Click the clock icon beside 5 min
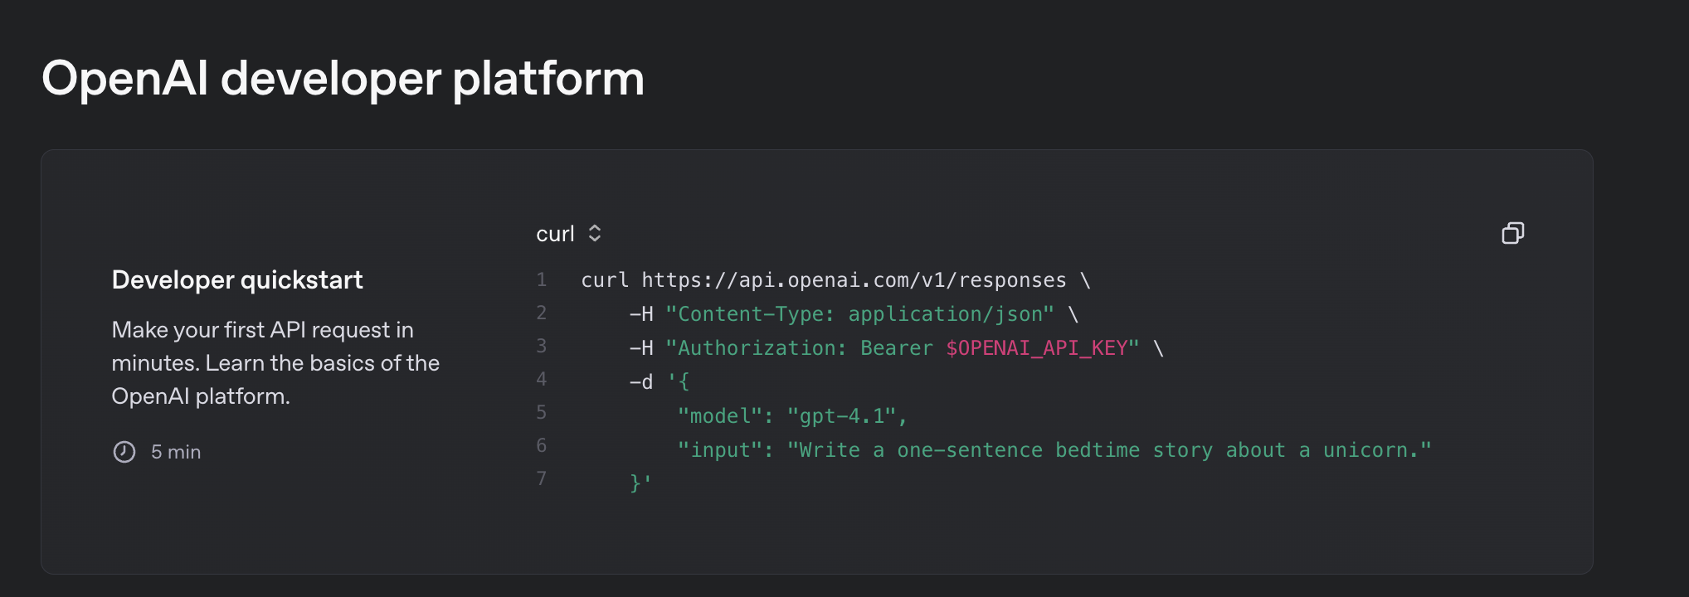The width and height of the screenshot is (1689, 597). tap(124, 452)
